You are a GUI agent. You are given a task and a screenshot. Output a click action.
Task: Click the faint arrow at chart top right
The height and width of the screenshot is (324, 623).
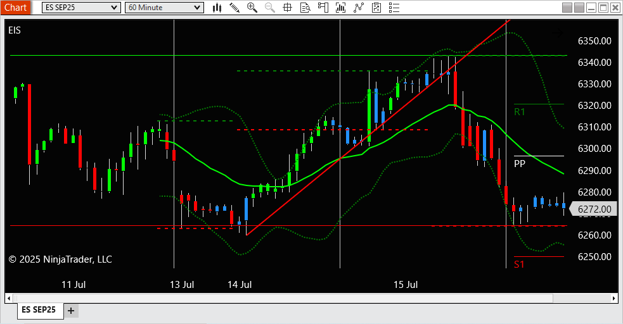pyautogui.click(x=558, y=34)
